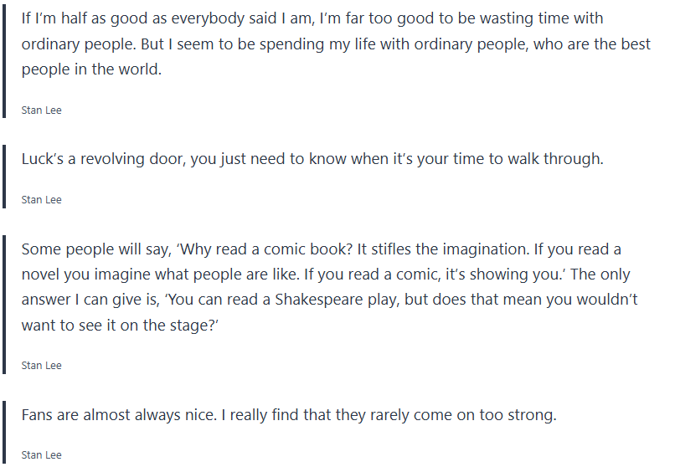The image size is (675, 467).
Task: Click the line starting "Some people will say"
Action: [321, 249]
